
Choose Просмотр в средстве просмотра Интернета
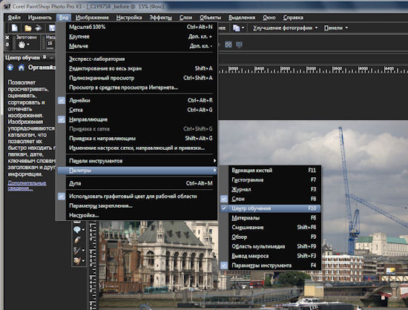tap(137, 88)
